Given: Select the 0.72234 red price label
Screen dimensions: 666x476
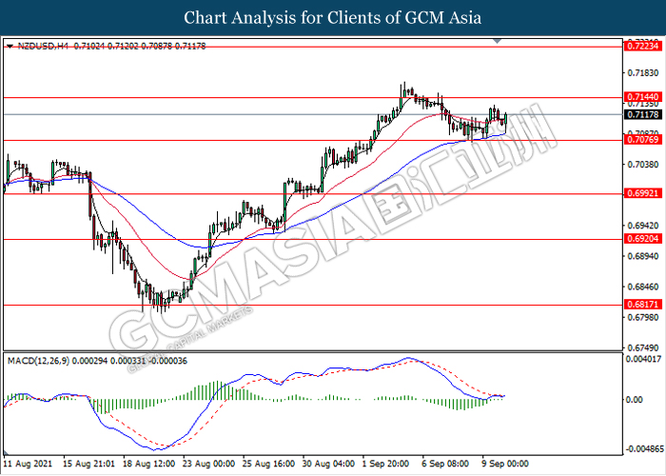Looking at the screenshot, I should pyautogui.click(x=642, y=46).
